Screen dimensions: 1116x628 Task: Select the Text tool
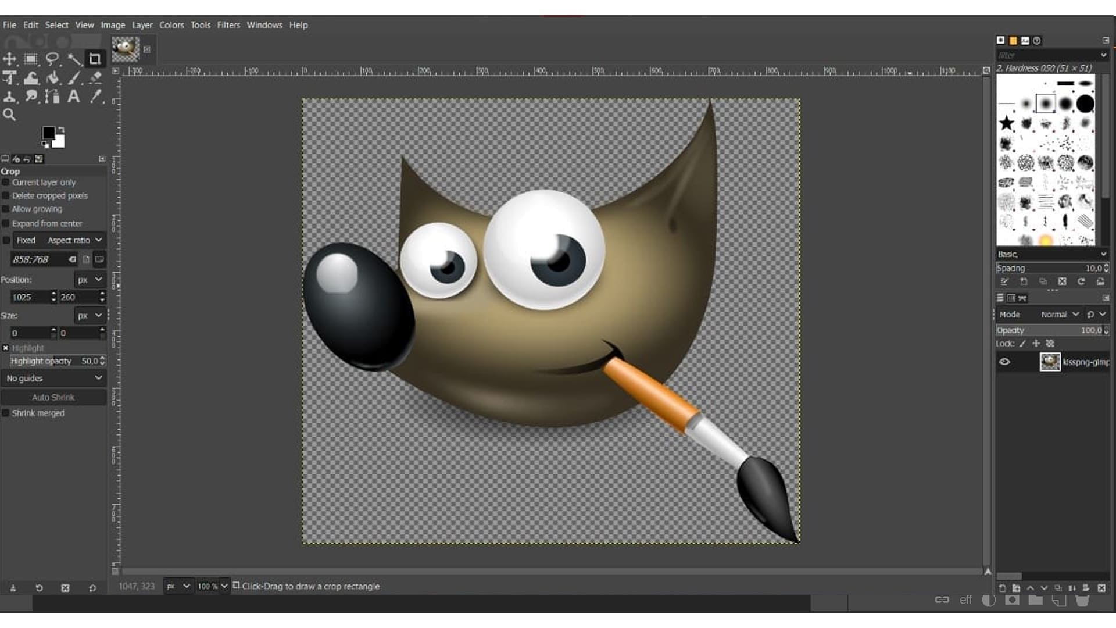[74, 96]
